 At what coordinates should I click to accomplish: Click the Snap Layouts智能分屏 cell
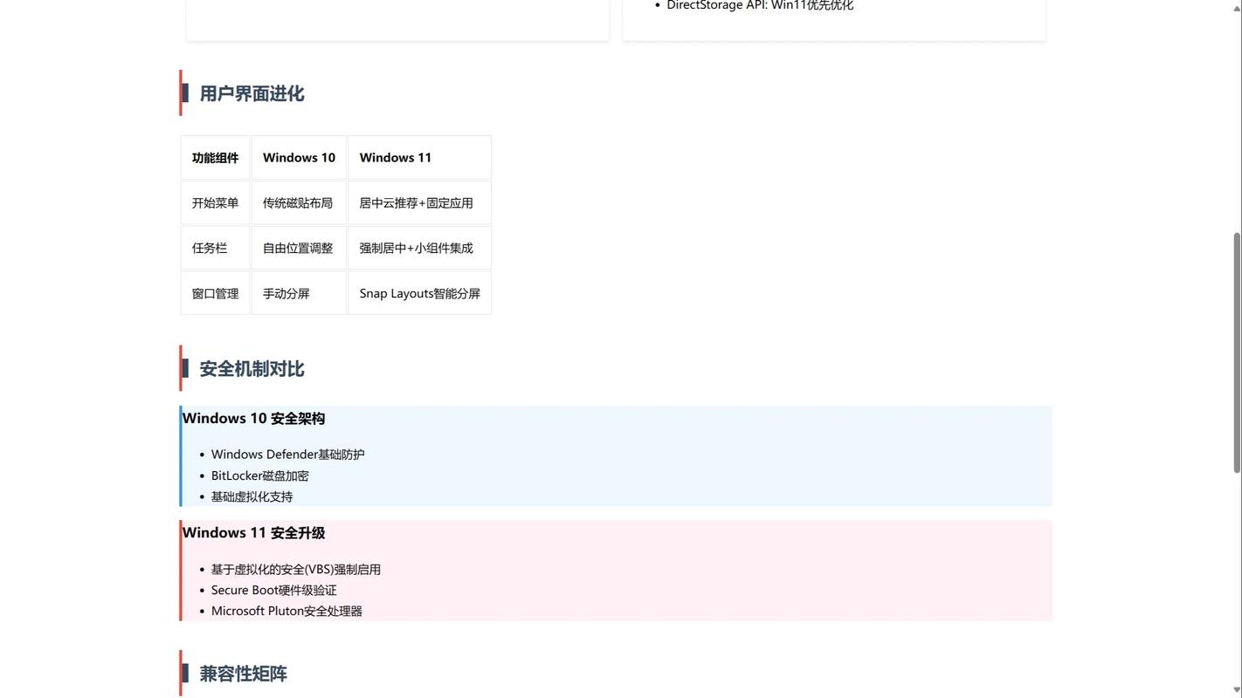pyautogui.click(x=420, y=292)
